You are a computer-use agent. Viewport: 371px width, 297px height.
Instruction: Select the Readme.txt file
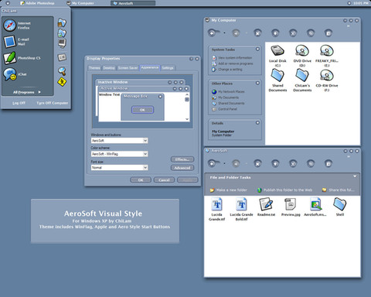pyautogui.click(x=266, y=207)
